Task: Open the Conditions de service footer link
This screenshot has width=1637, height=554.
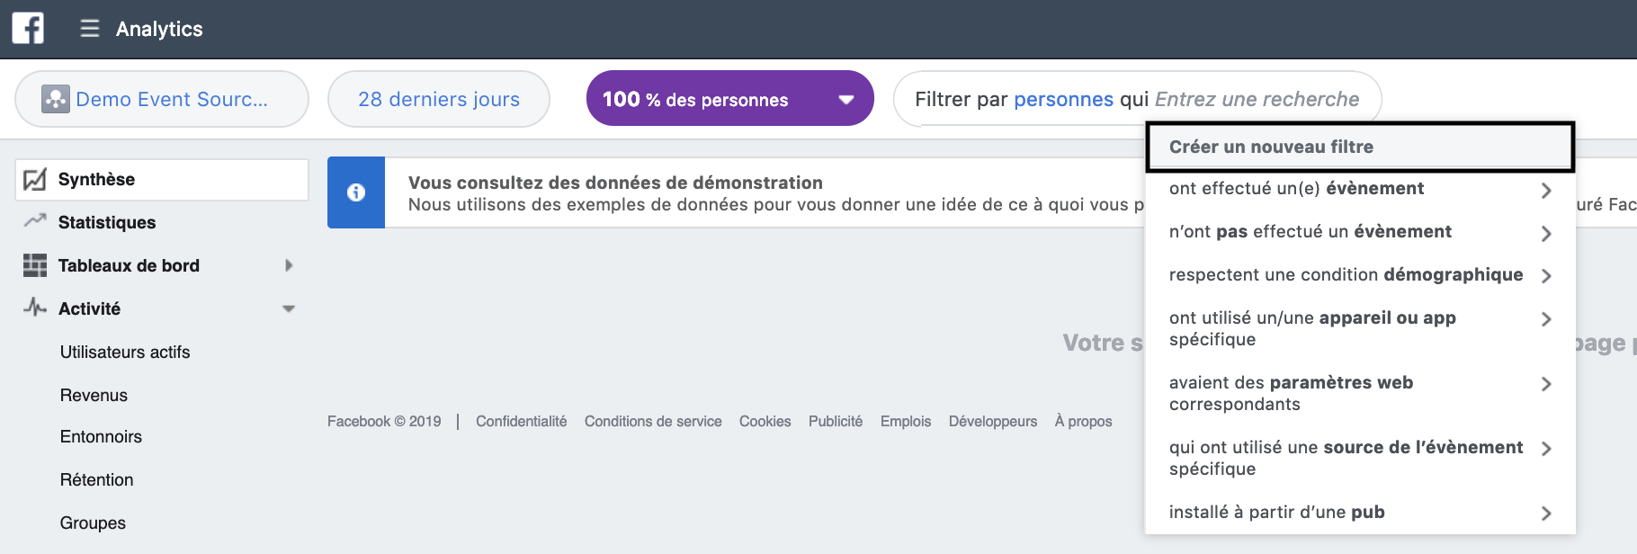Action: click(x=653, y=421)
